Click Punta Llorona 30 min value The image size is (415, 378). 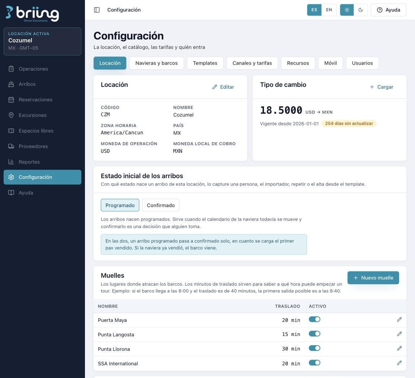[x=291, y=349]
